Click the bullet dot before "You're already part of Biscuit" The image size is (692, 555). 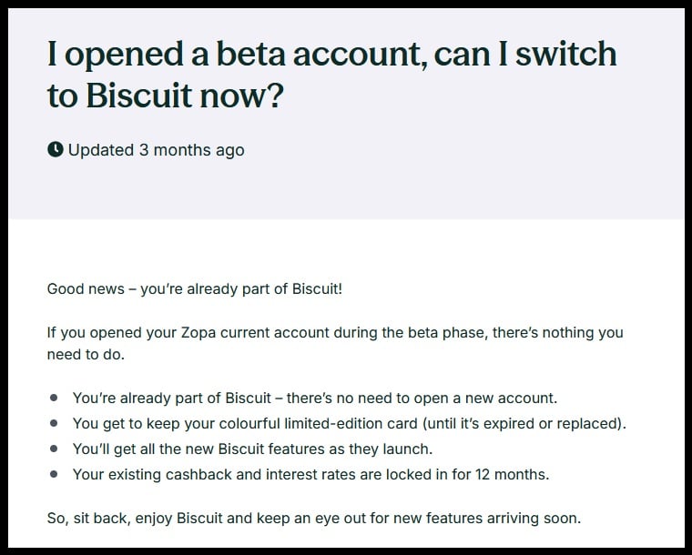[55, 398]
